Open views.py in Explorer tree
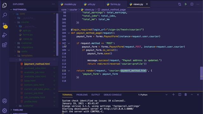Screen dimensions: 203x114 point(28,39)
